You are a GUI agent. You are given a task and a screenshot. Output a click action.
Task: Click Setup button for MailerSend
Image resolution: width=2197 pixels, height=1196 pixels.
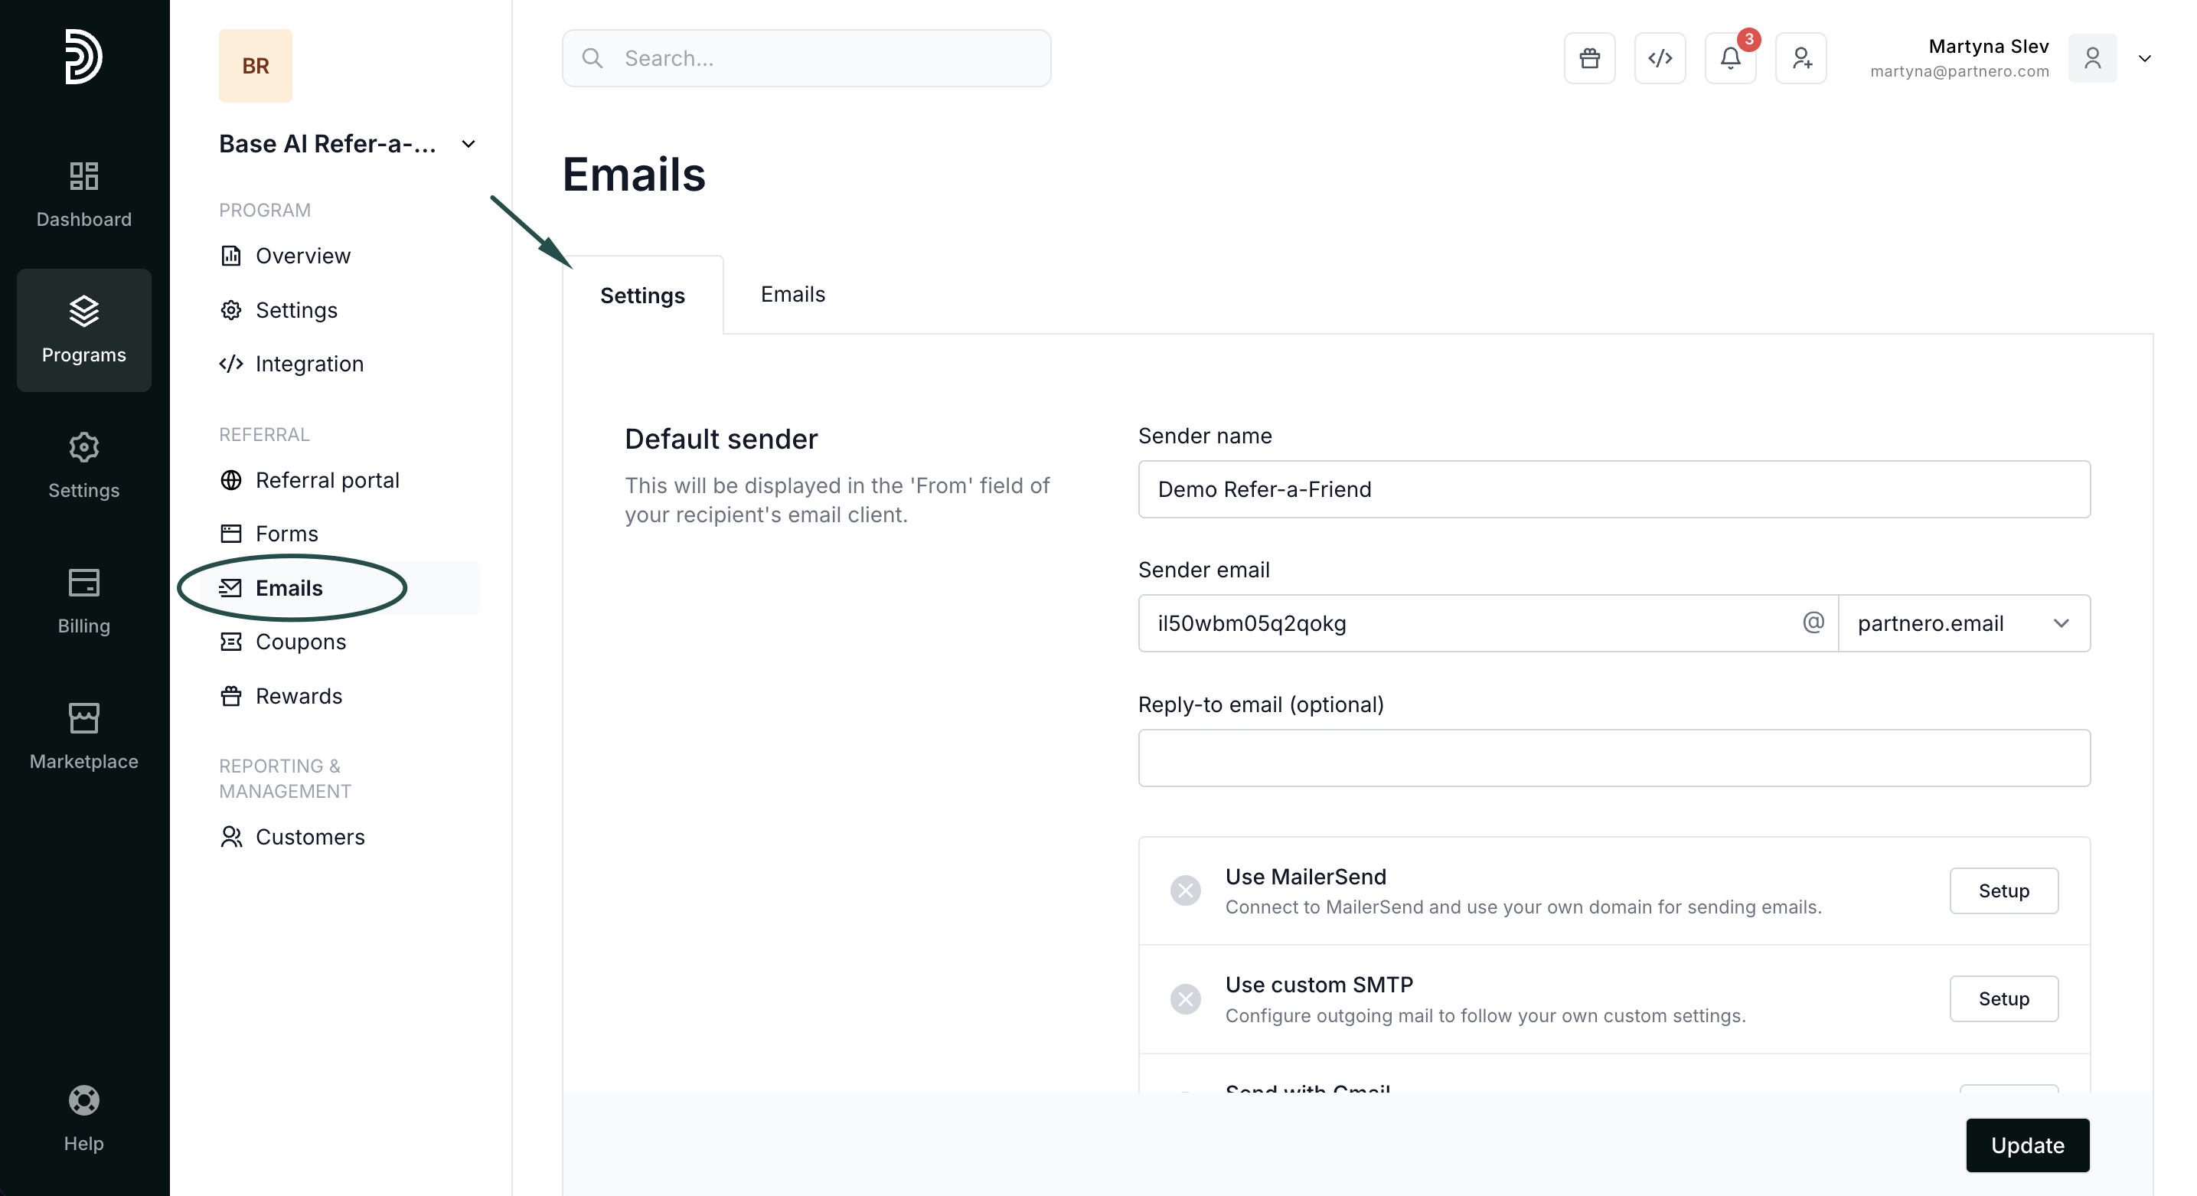tap(2003, 890)
